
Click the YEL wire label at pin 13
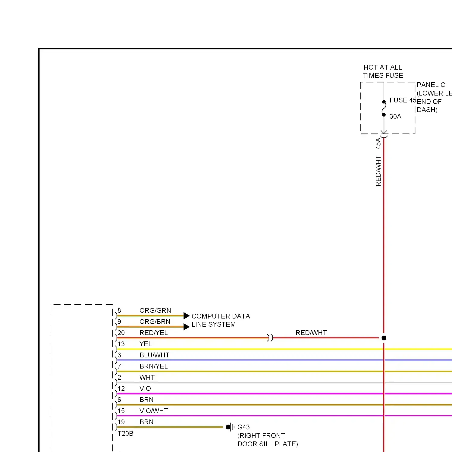[x=146, y=344]
